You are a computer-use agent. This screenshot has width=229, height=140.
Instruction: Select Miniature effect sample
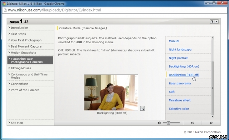180,100
